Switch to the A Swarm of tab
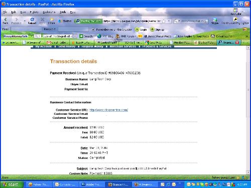Screen dimensions: 251x188 [x=34, y=43]
